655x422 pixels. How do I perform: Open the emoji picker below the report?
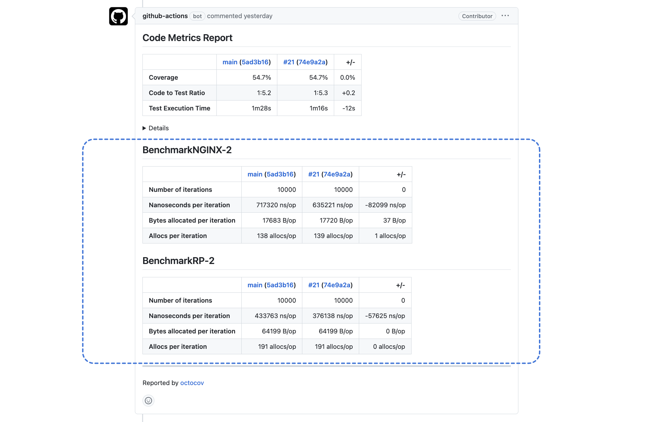(x=148, y=400)
